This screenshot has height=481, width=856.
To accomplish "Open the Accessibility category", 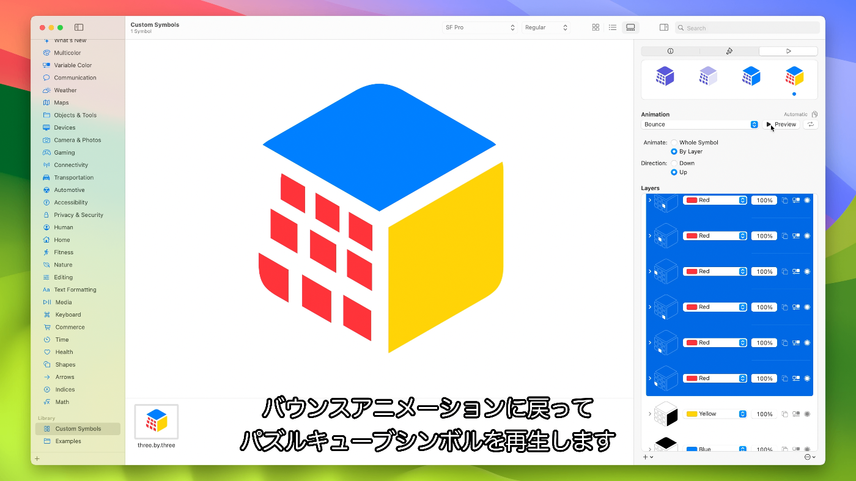I will [x=71, y=202].
